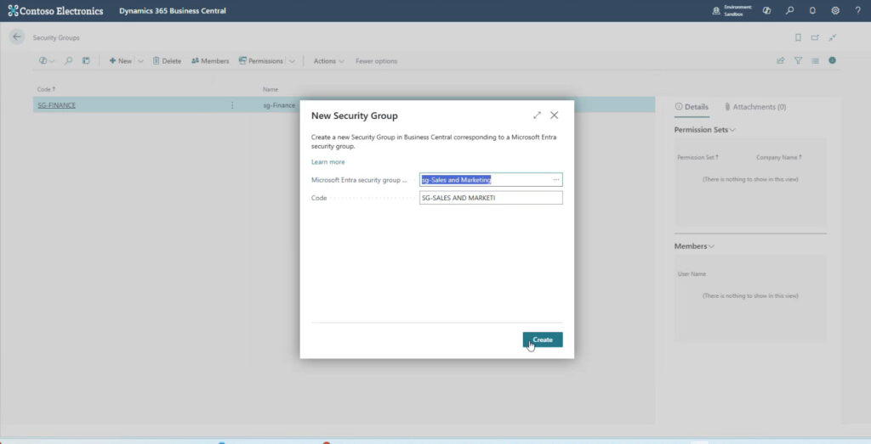Open Members action

(210, 61)
